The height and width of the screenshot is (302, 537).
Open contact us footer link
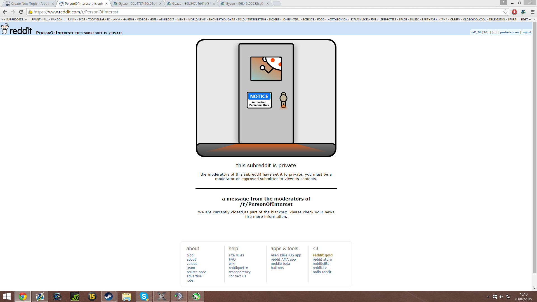(x=237, y=276)
